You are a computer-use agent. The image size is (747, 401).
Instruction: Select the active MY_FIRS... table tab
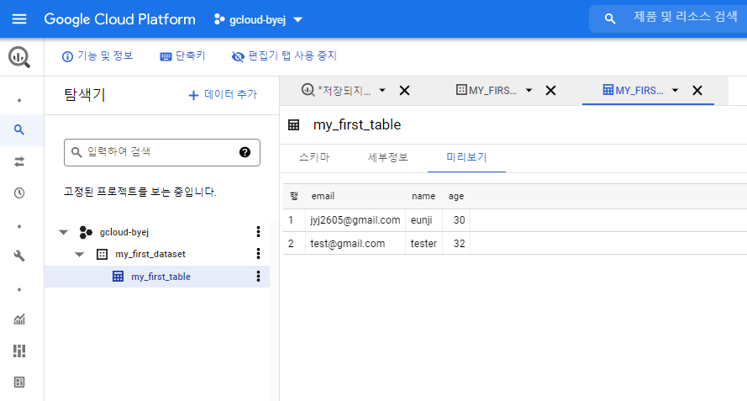click(x=633, y=90)
